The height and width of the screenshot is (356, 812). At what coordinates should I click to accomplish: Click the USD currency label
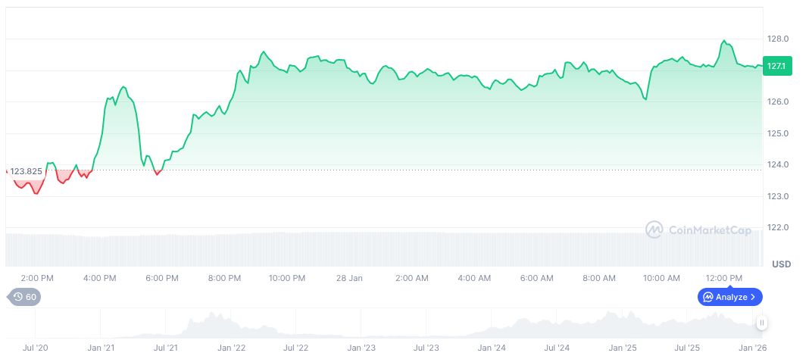point(781,264)
